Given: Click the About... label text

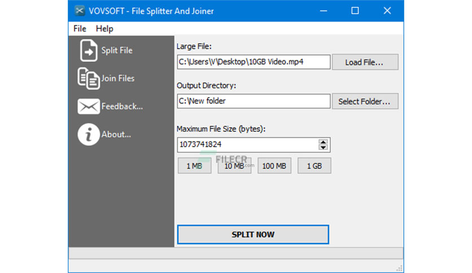Looking at the screenshot, I should (116, 134).
